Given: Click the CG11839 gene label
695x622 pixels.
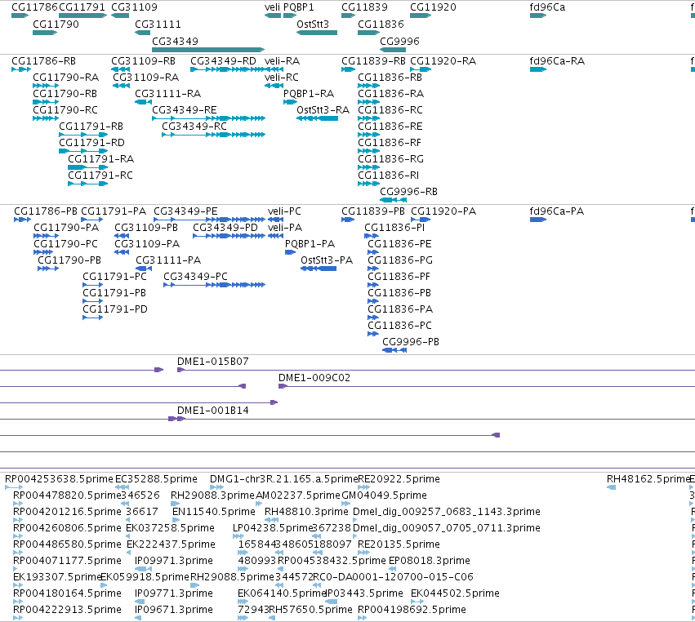Looking at the screenshot, I should click(x=364, y=7).
